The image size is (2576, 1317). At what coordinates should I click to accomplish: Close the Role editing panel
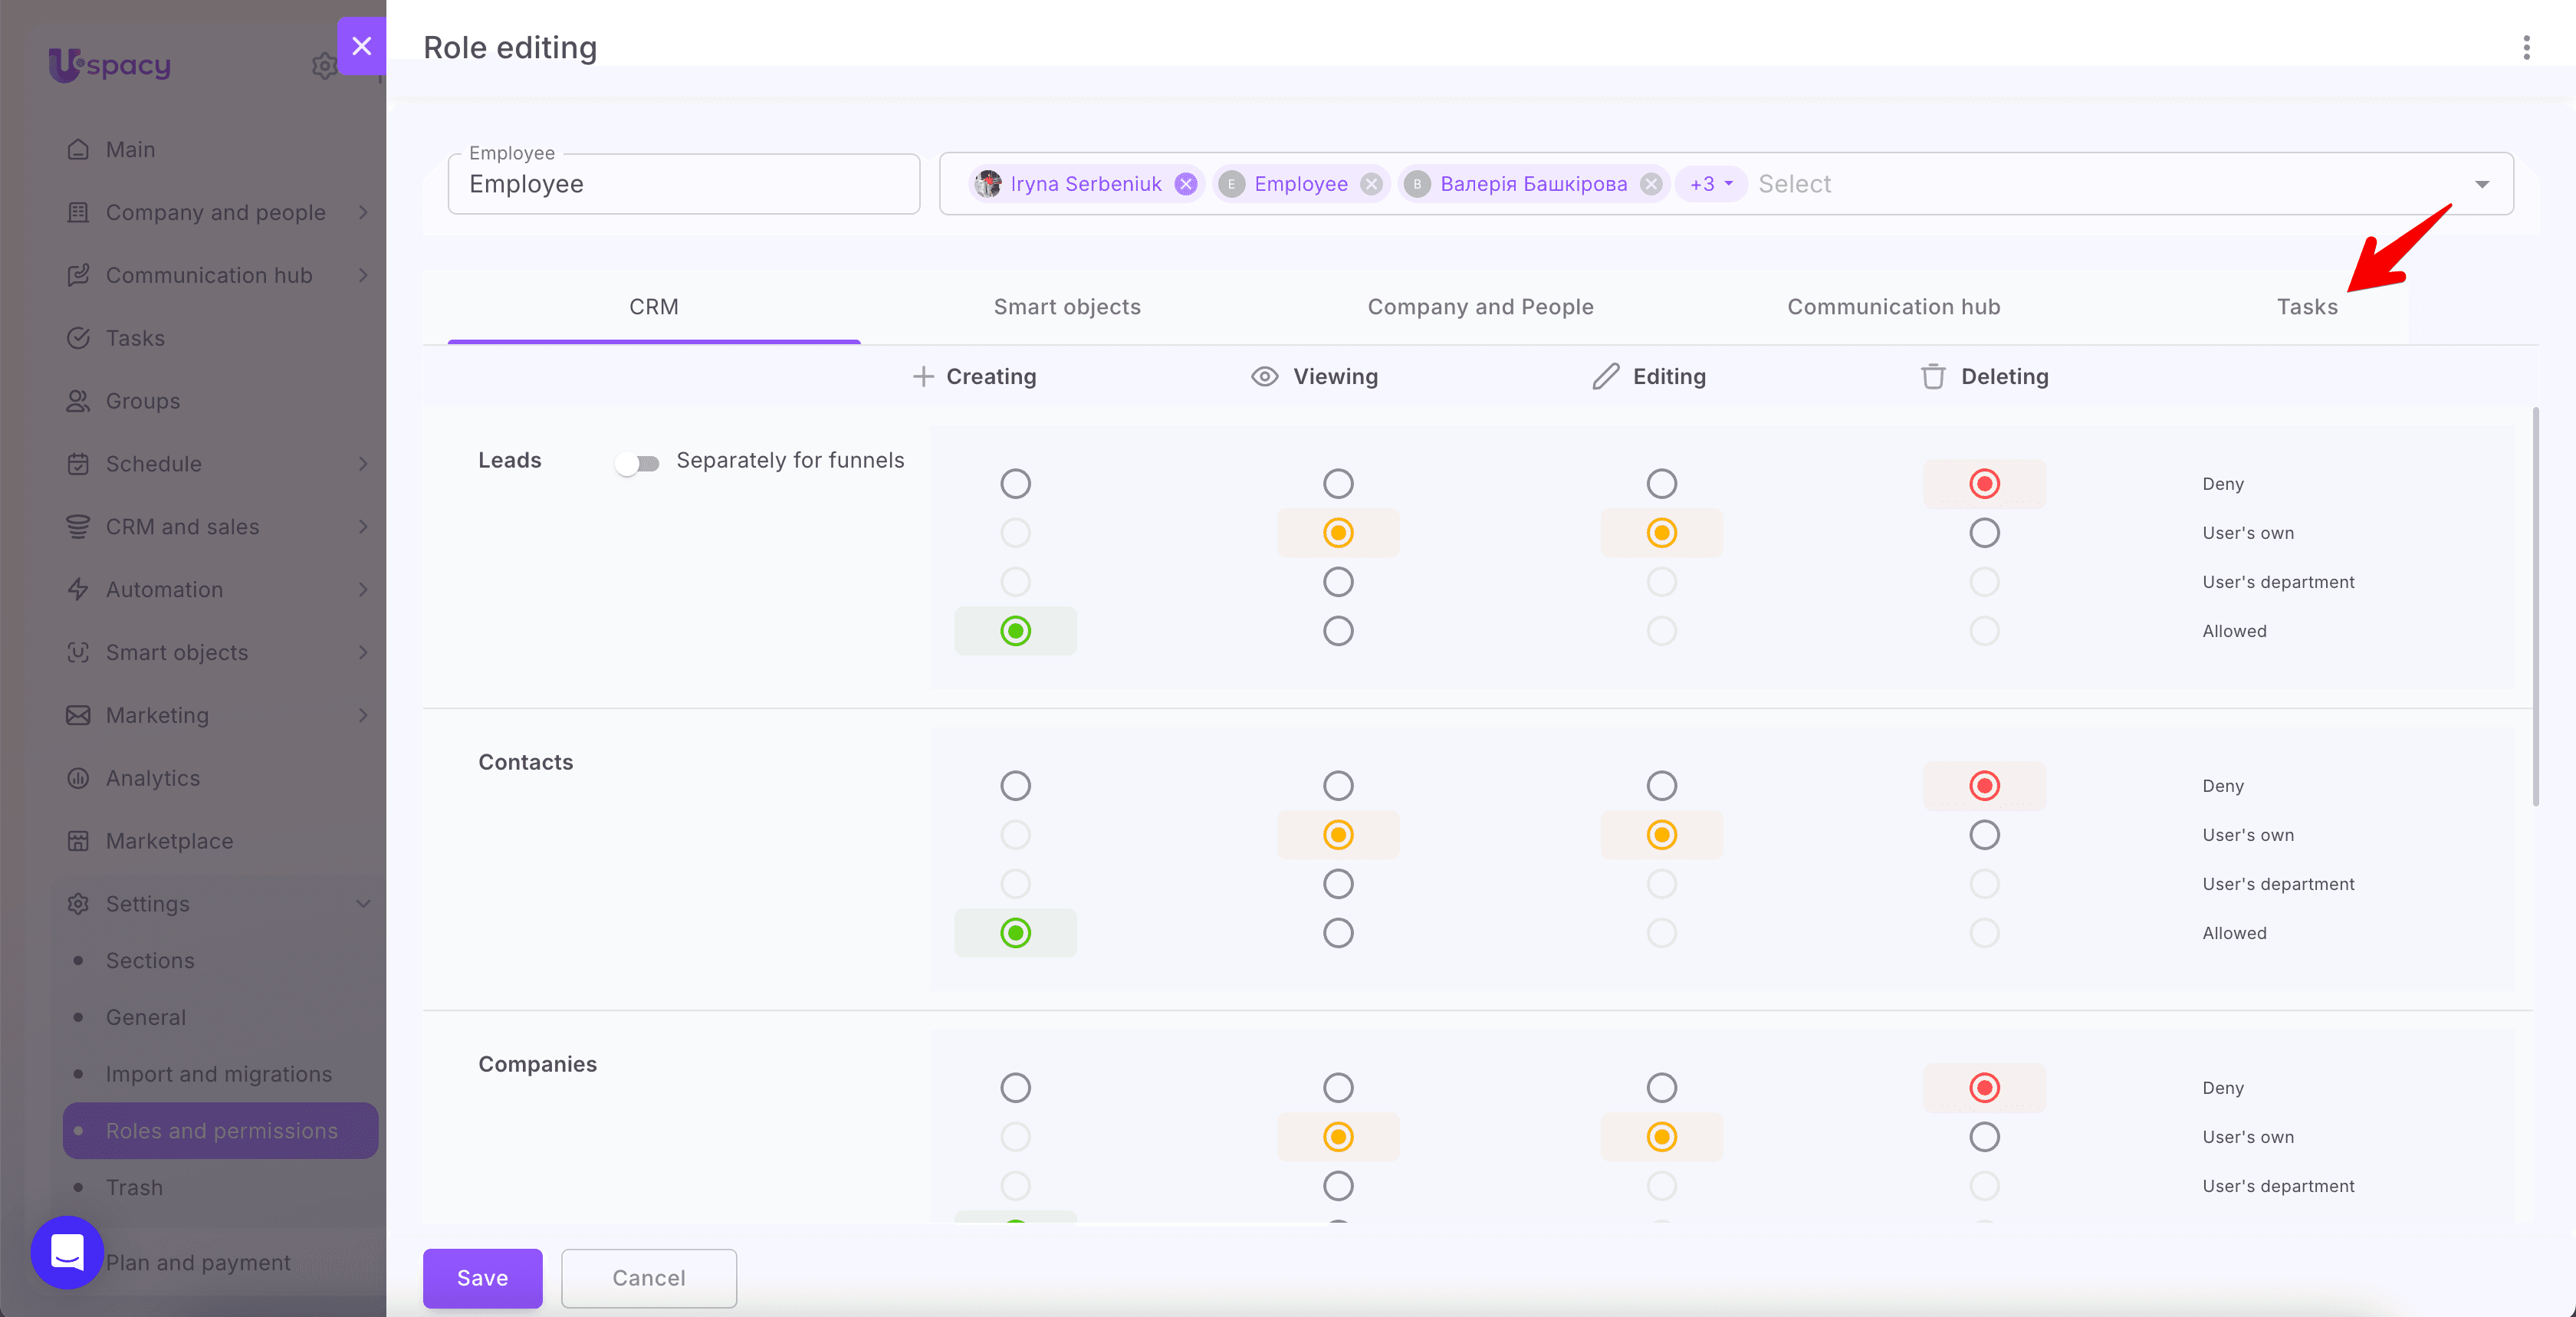point(362,46)
